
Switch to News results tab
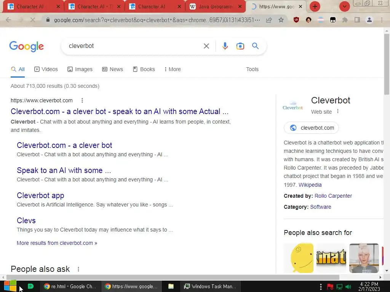(112, 69)
